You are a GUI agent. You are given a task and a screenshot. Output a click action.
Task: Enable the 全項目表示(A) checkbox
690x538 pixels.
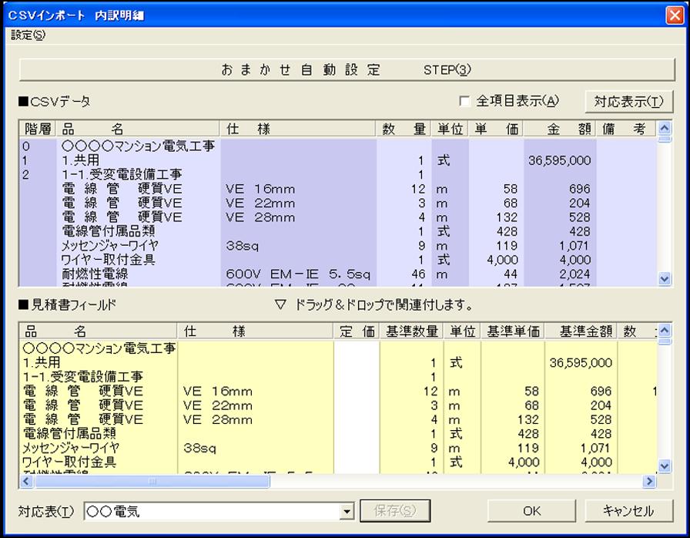click(x=464, y=101)
